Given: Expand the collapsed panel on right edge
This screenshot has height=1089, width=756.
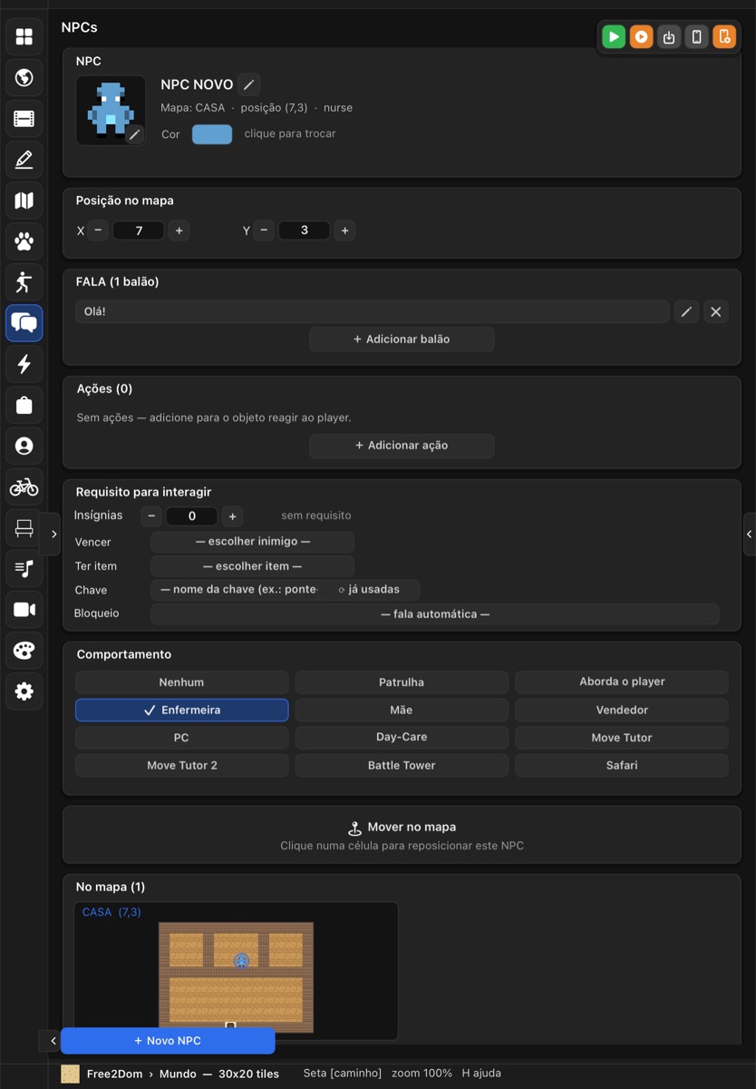Looking at the screenshot, I should (x=749, y=534).
